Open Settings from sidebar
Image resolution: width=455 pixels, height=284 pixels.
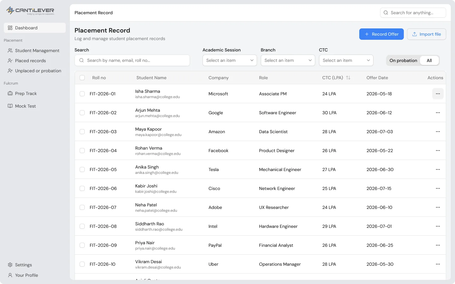[35, 265]
